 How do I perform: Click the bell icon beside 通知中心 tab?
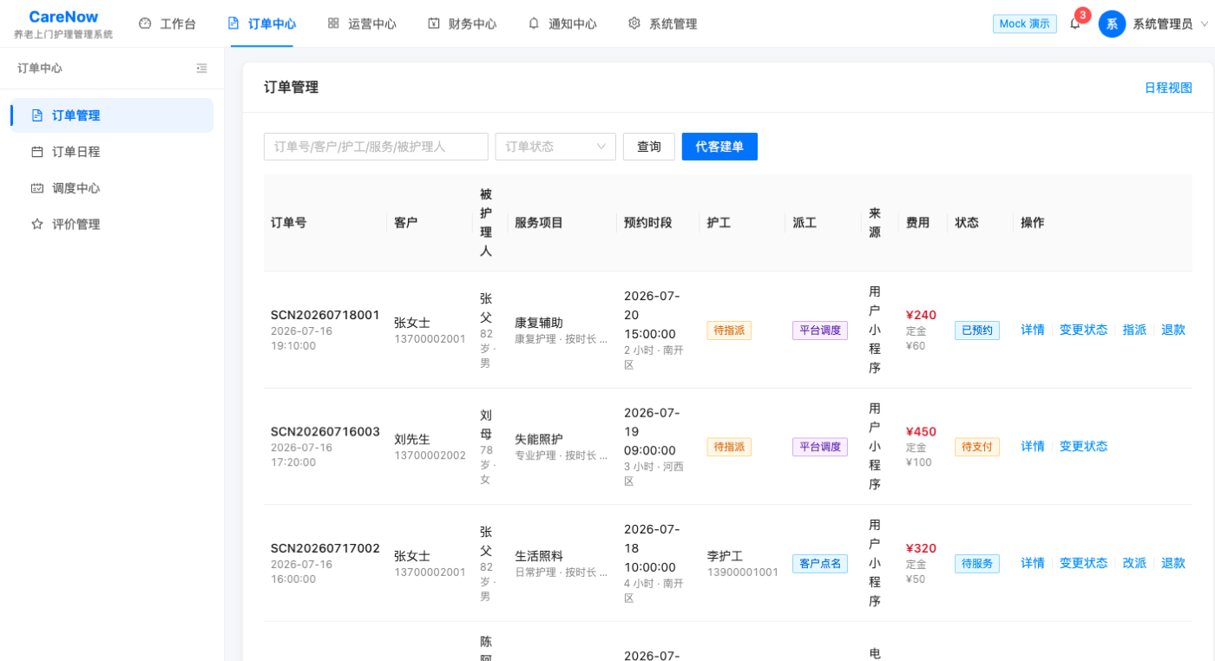tap(534, 23)
